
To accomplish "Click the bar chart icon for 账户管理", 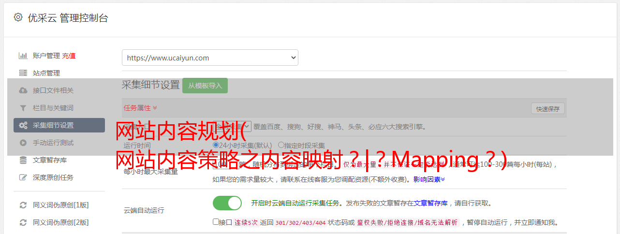I will (x=23, y=56).
